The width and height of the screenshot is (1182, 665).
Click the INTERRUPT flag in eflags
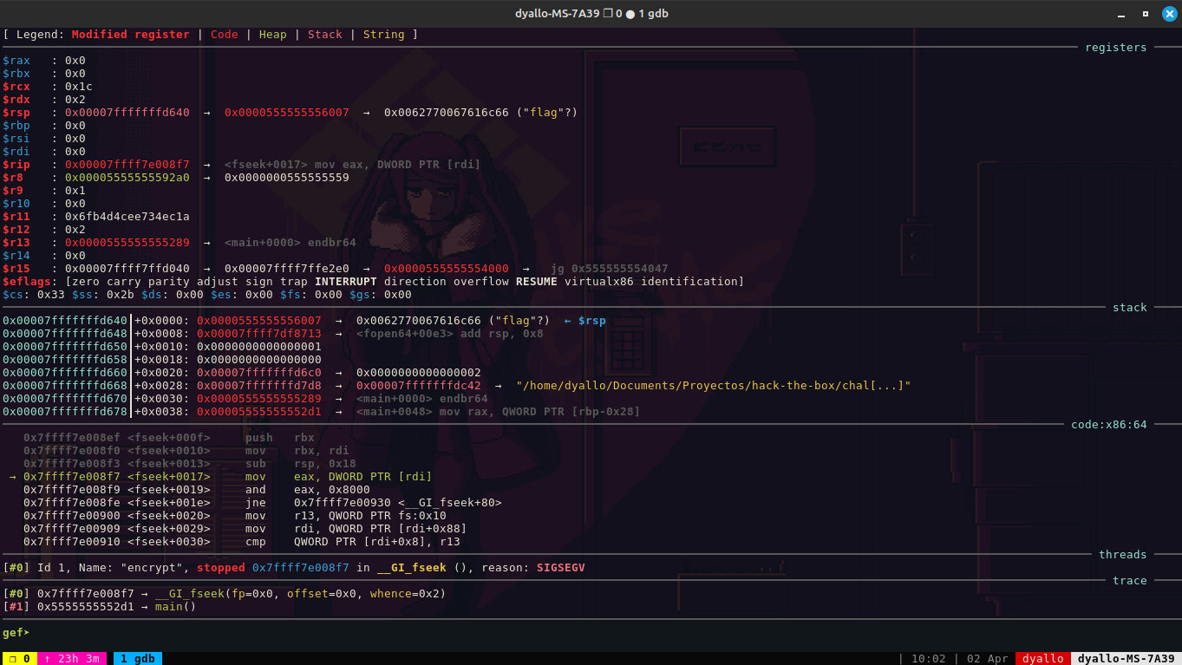pyautogui.click(x=345, y=282)
